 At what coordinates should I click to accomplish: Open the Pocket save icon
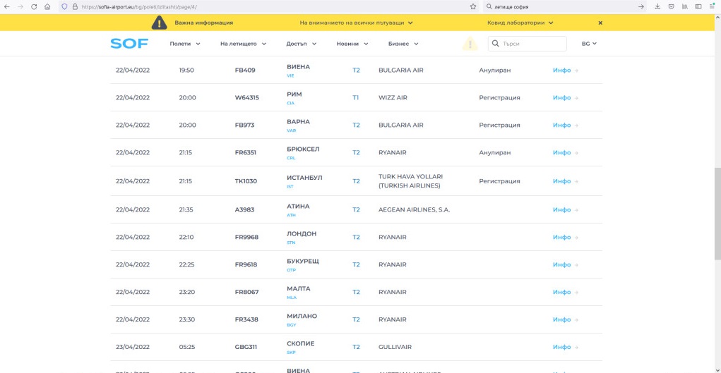click(672, 7)
